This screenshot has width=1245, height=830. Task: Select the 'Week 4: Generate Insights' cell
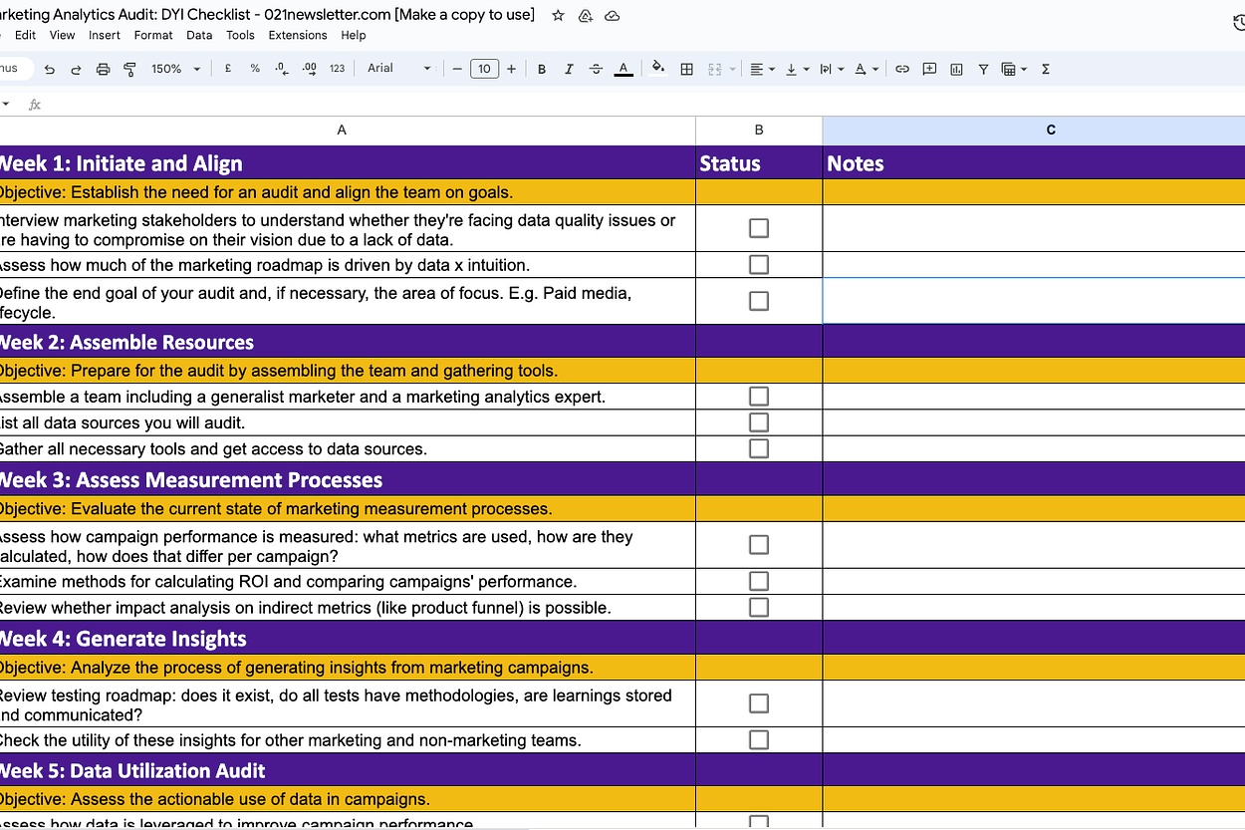(x=348, y=639)
